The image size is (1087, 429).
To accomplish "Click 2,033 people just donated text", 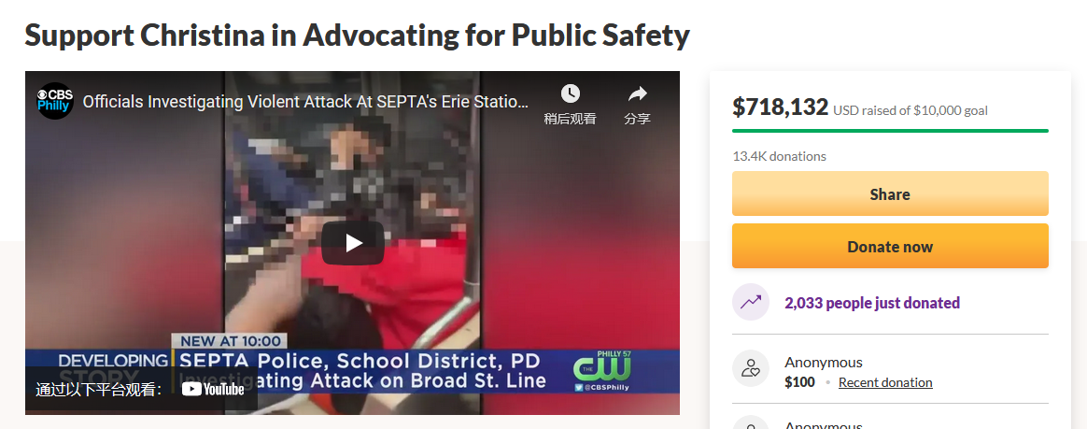I will (x=872, y=303).
